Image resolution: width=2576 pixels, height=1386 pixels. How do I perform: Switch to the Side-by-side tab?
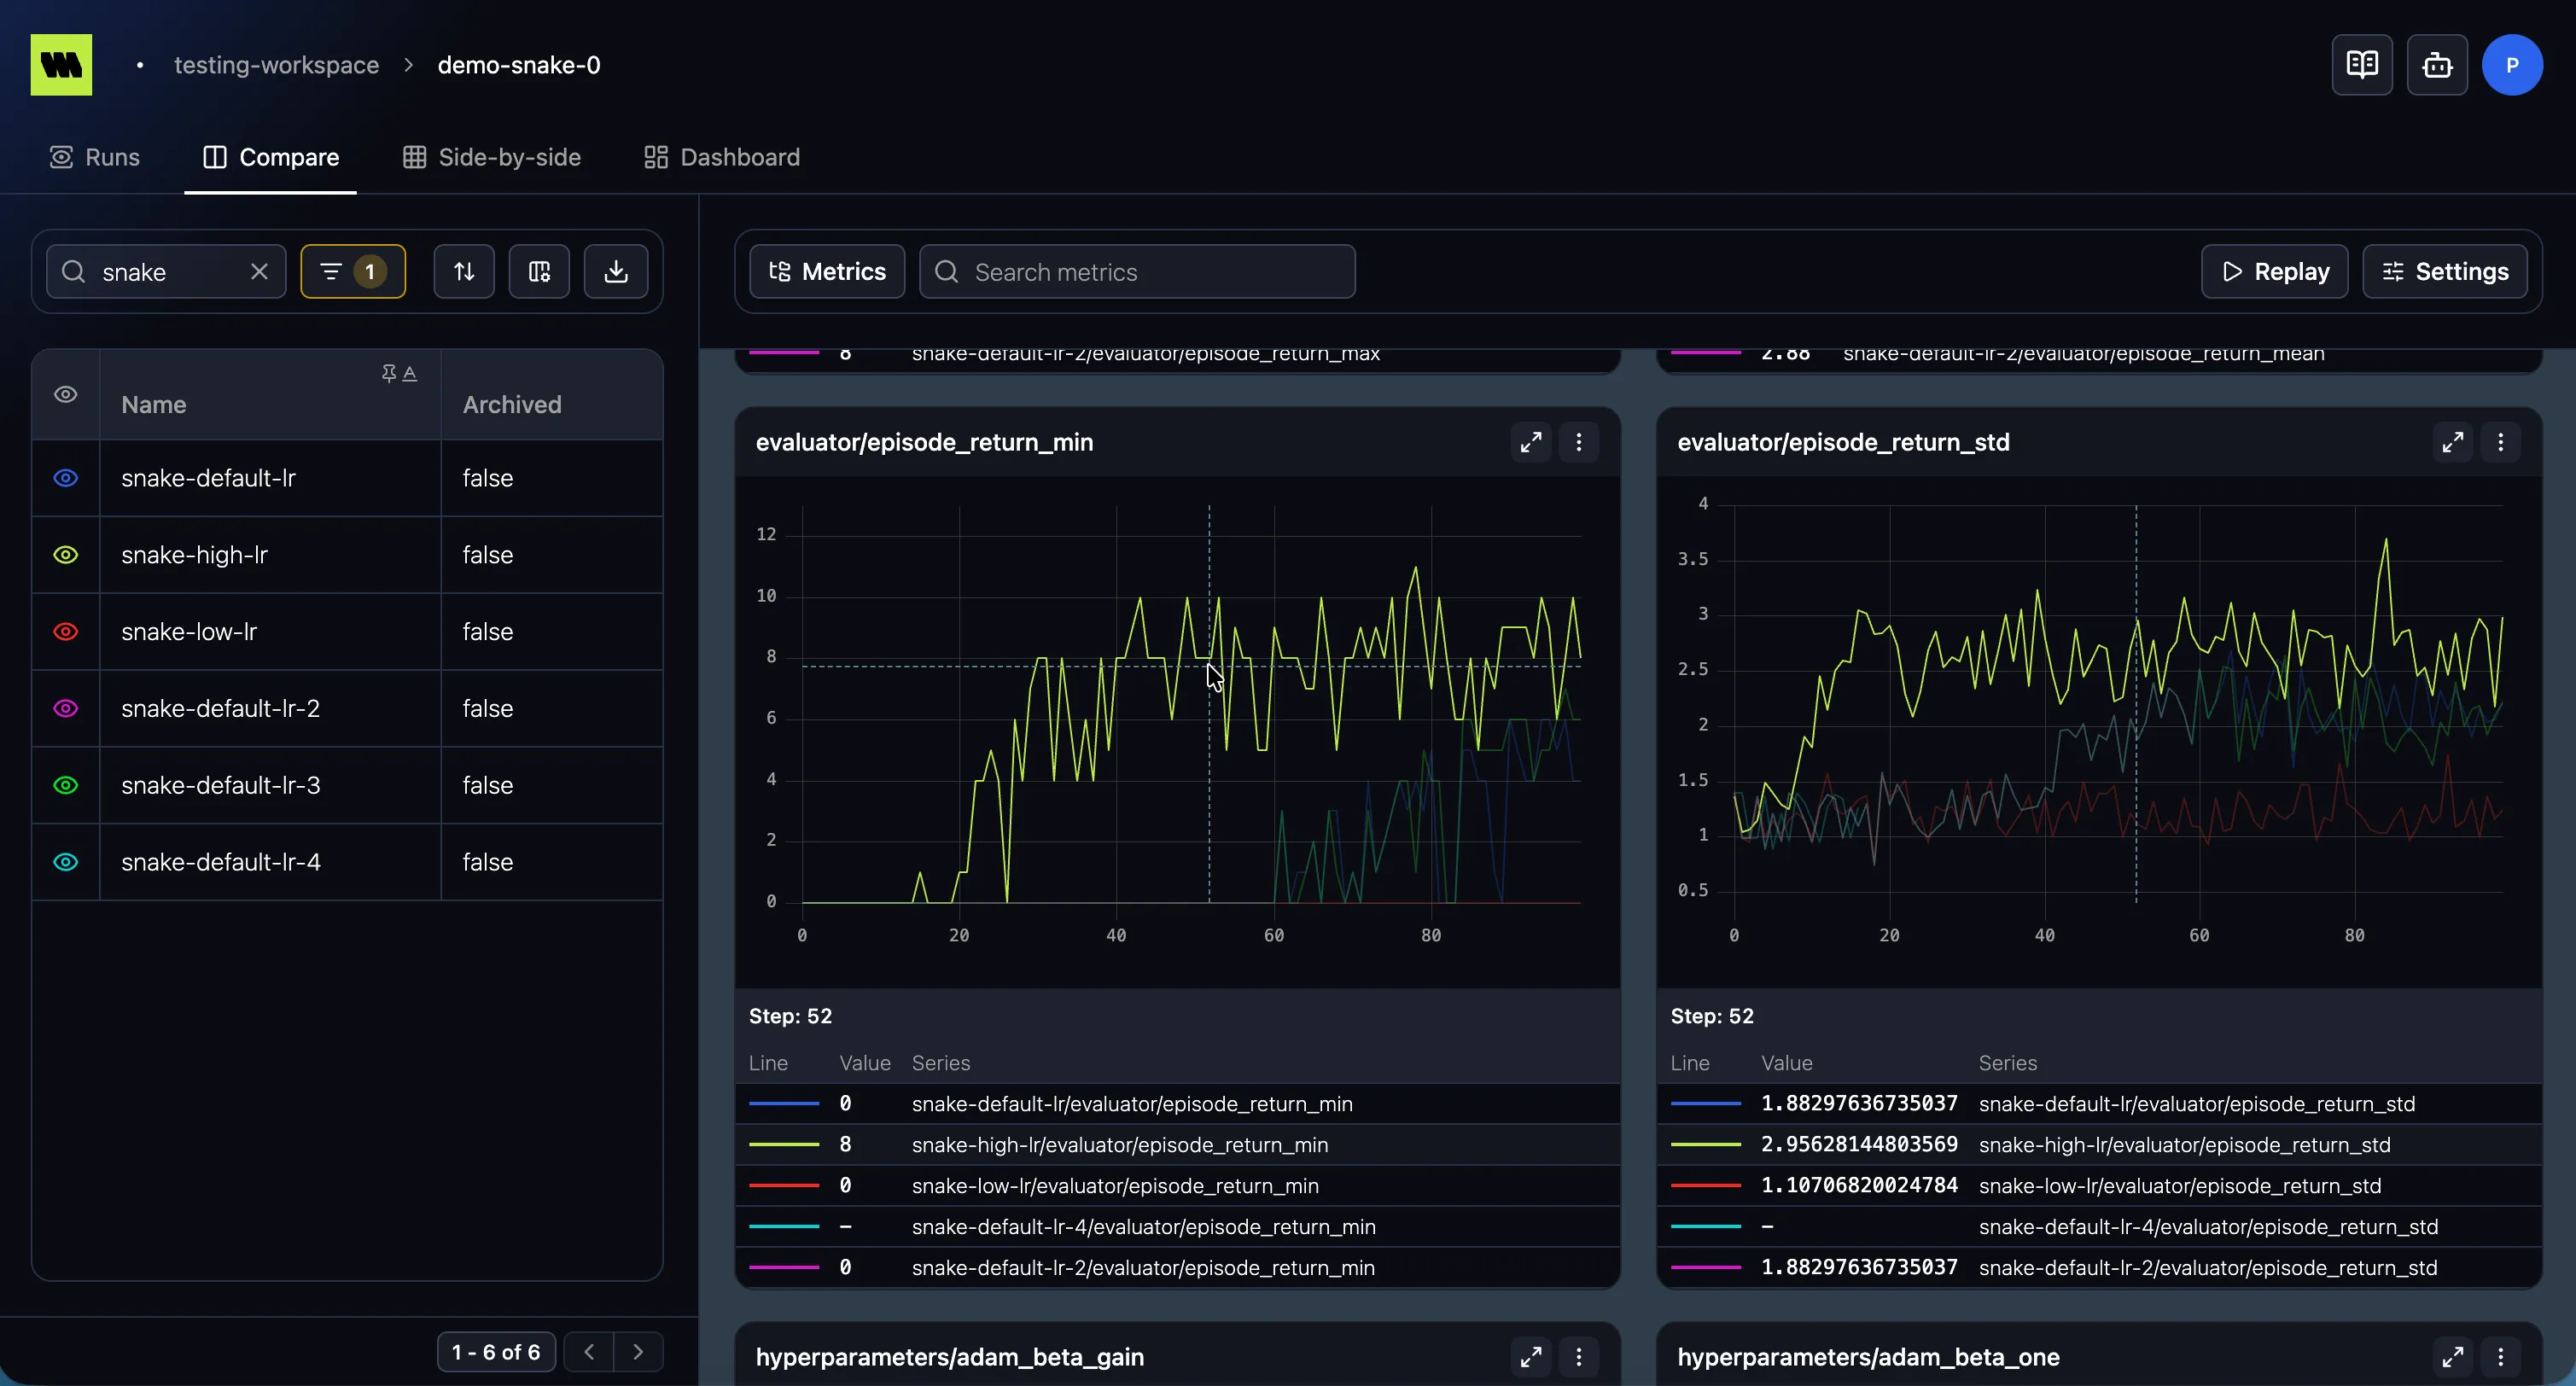pyautogui.click(x=492, y=157)
